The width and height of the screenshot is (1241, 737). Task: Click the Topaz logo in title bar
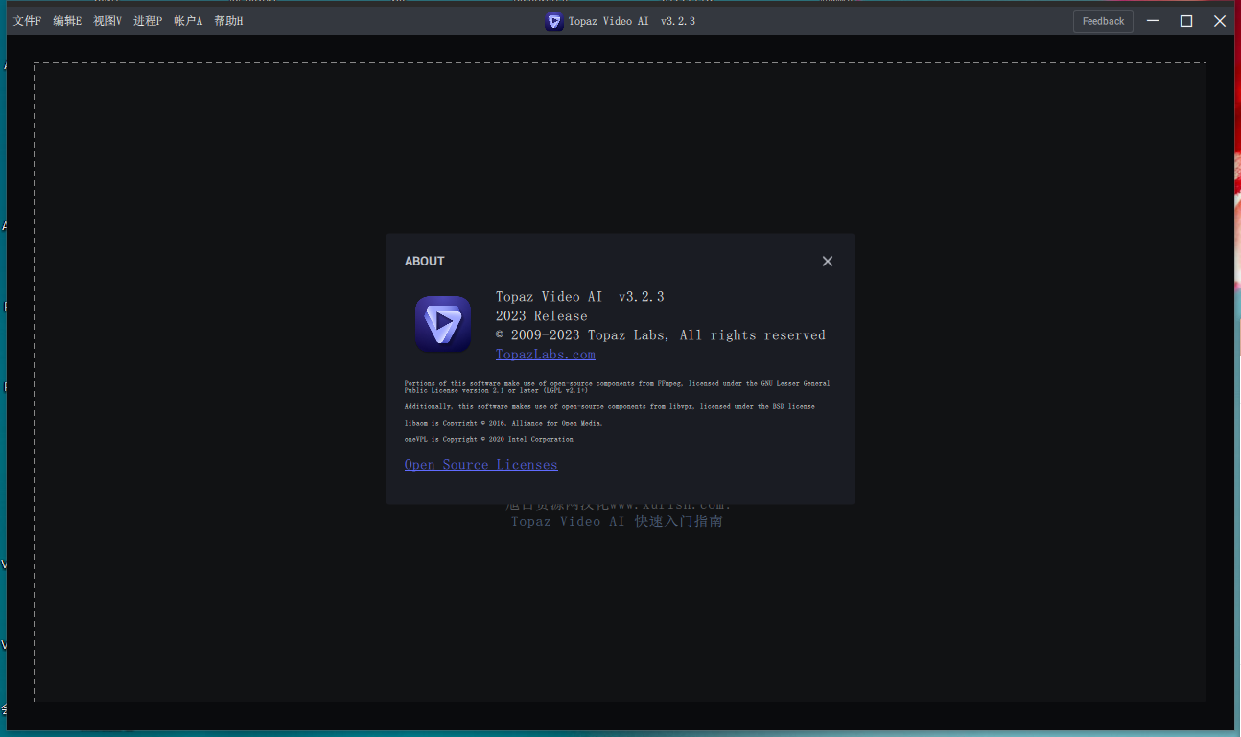tap(554, 21)
